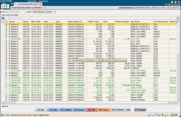Click the [F2] Seç button

[x=41, y=110]
